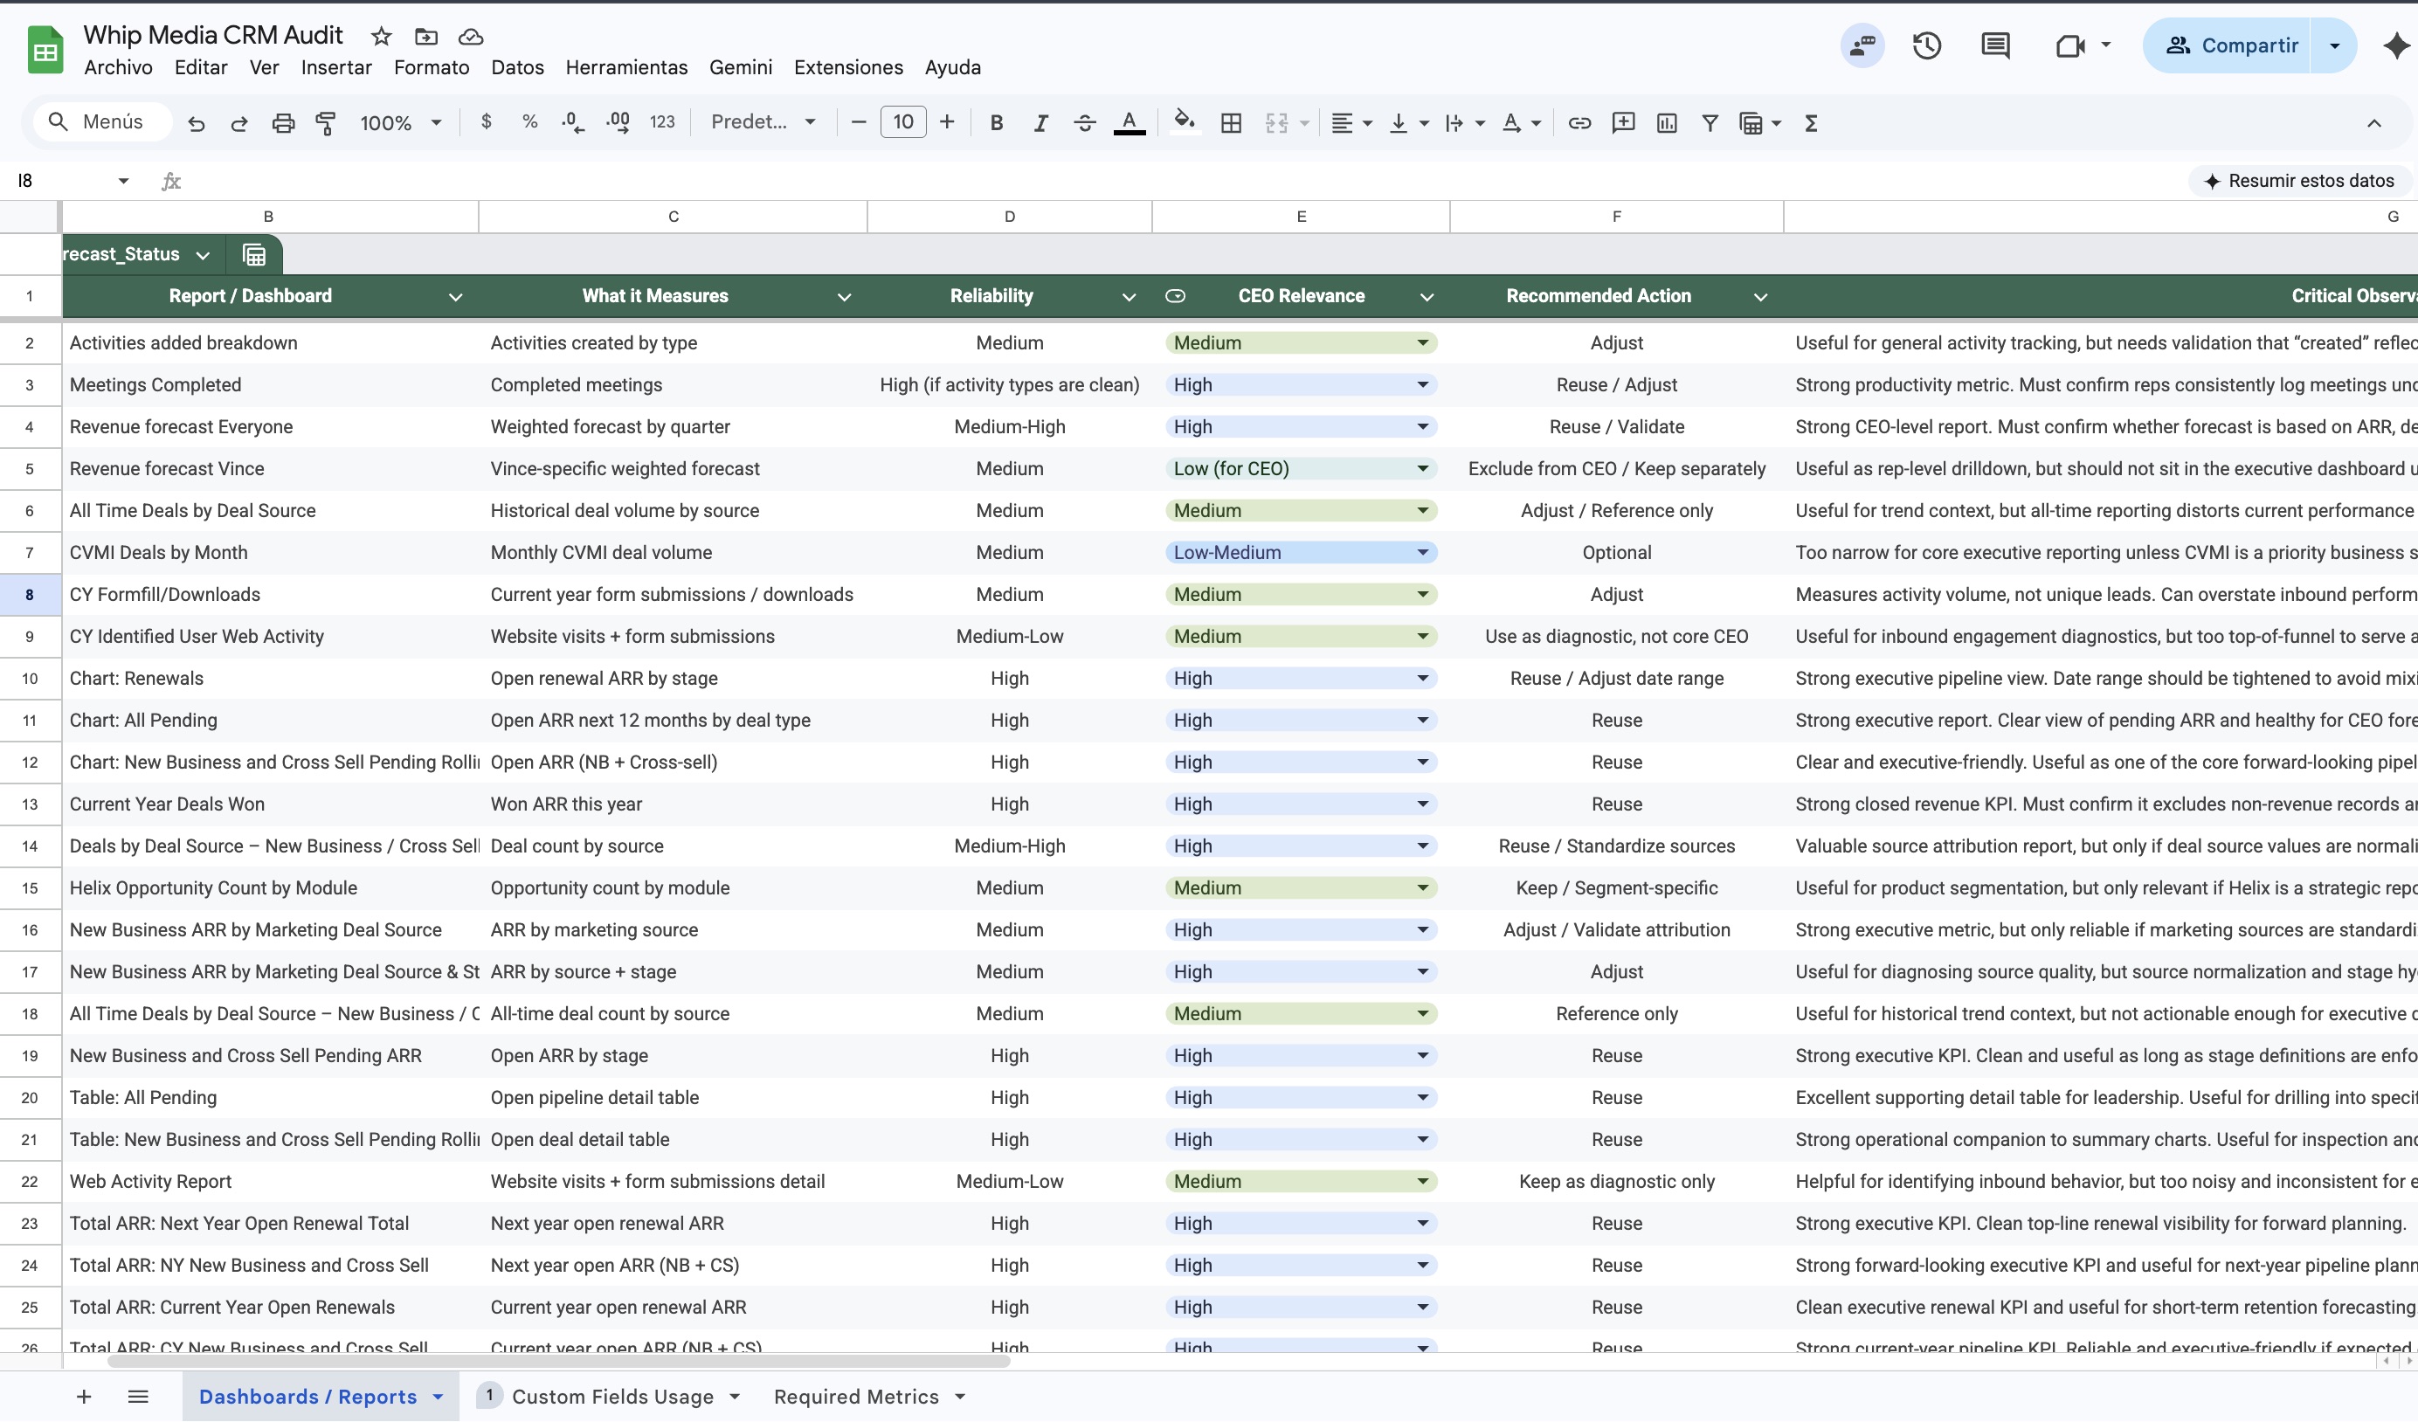The width and height of the screenshot is (2418, 1422).
Task: Select cell Revenue forecast Vince
Action: click(x=271, y=468)
